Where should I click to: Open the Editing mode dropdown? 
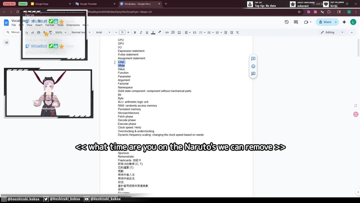click(332, 32)
